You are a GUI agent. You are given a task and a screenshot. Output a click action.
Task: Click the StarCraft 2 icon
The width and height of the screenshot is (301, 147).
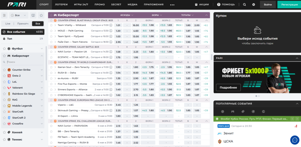tap(9, 118)
